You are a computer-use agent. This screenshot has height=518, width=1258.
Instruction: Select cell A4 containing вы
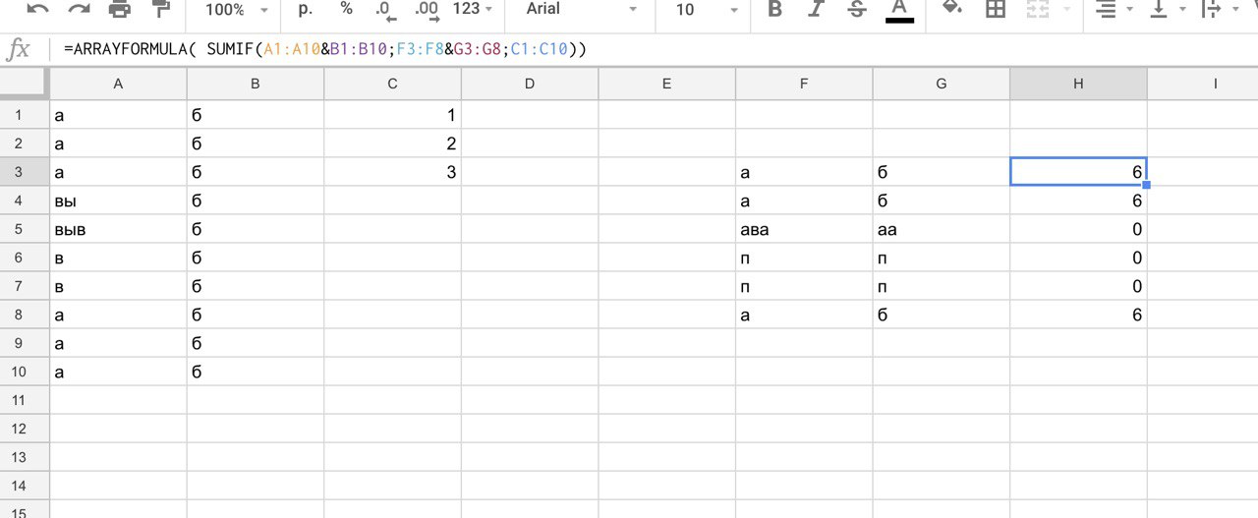click(118, 201)
